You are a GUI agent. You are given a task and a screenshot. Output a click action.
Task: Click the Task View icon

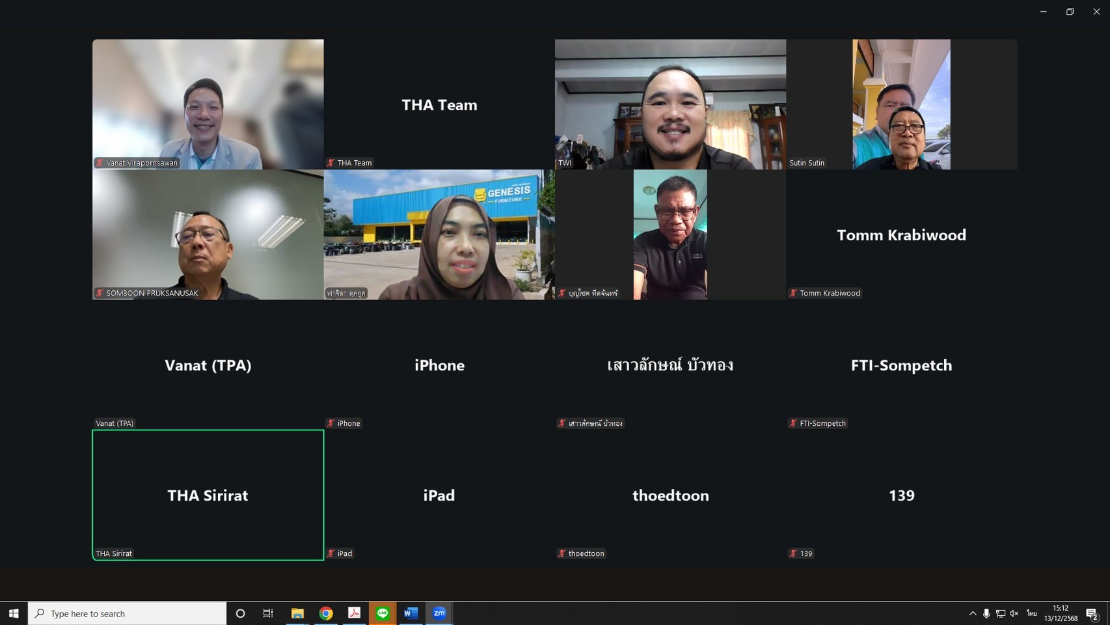coord(268,613)
